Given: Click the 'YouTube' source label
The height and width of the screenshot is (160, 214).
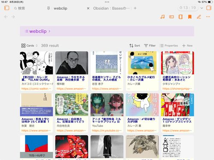Looking at the screenshot, I should coord(98,126).
